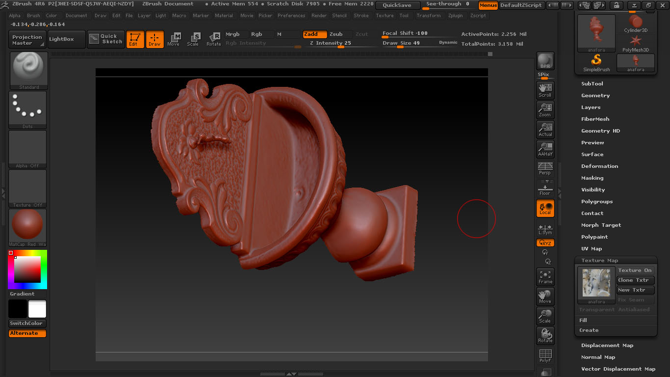Click the right shelf Scale view icon
The image size is (670, 377).
[x=545, y=316]
